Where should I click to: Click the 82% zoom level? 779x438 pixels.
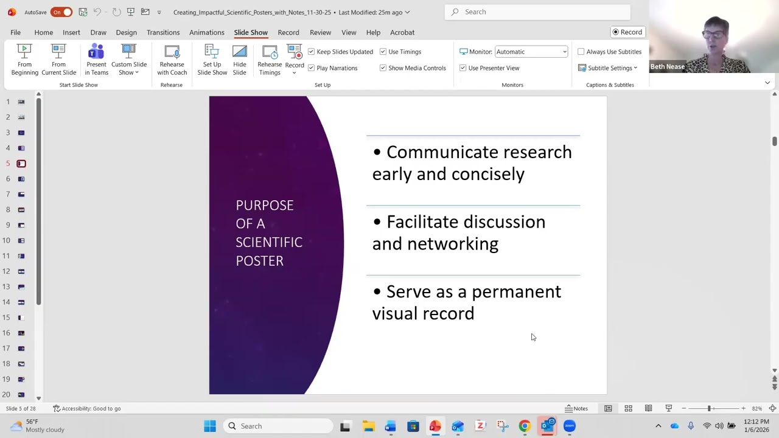click(756, 408)
